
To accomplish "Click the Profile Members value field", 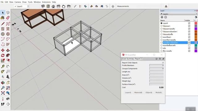I will [157, 65].
